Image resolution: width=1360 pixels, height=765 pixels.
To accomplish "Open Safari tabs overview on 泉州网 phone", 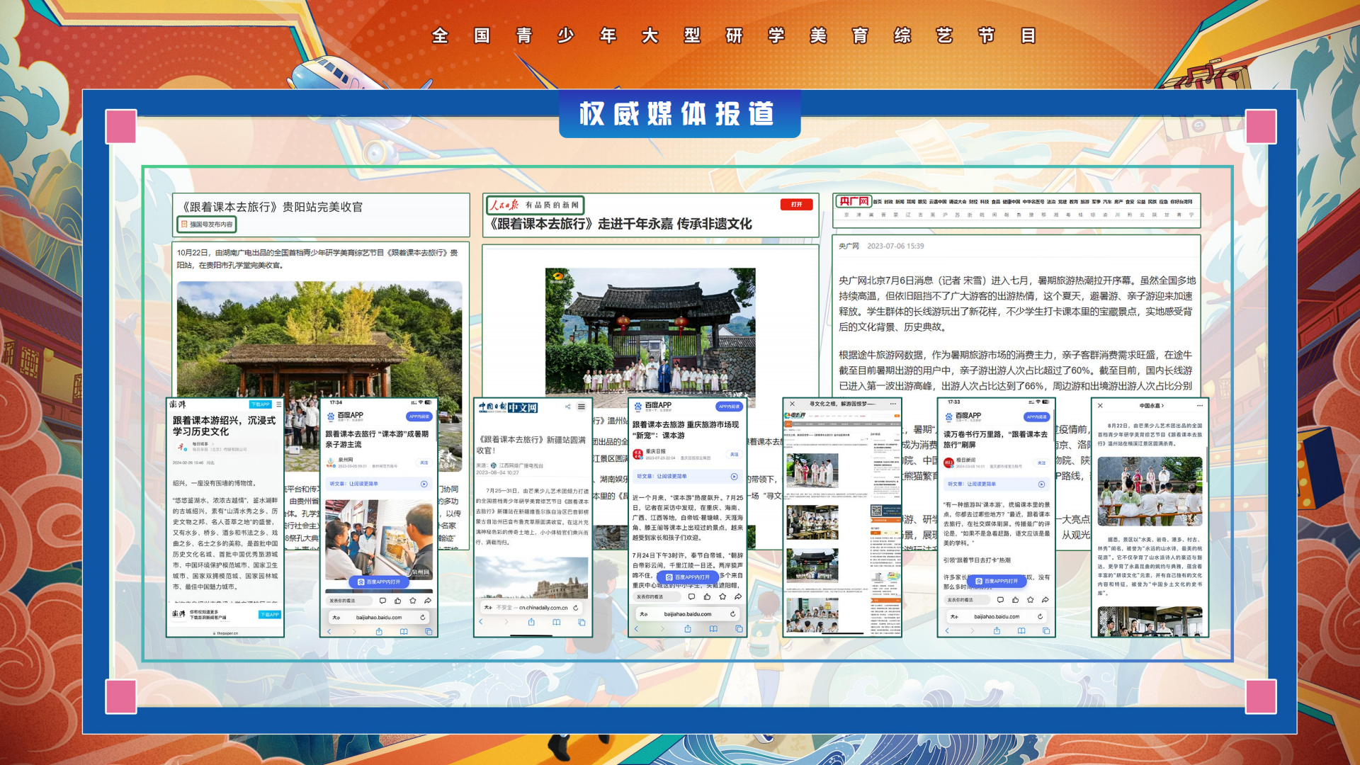I will [429, 631].
